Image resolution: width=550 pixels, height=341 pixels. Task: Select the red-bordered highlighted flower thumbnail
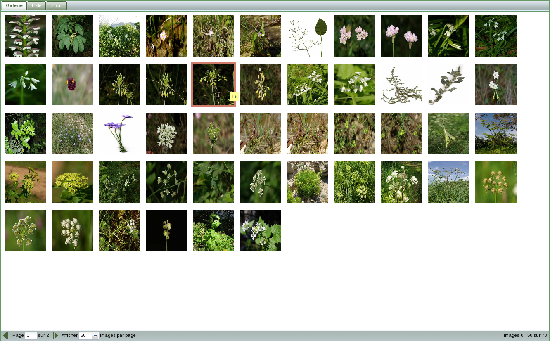point(213,85)
